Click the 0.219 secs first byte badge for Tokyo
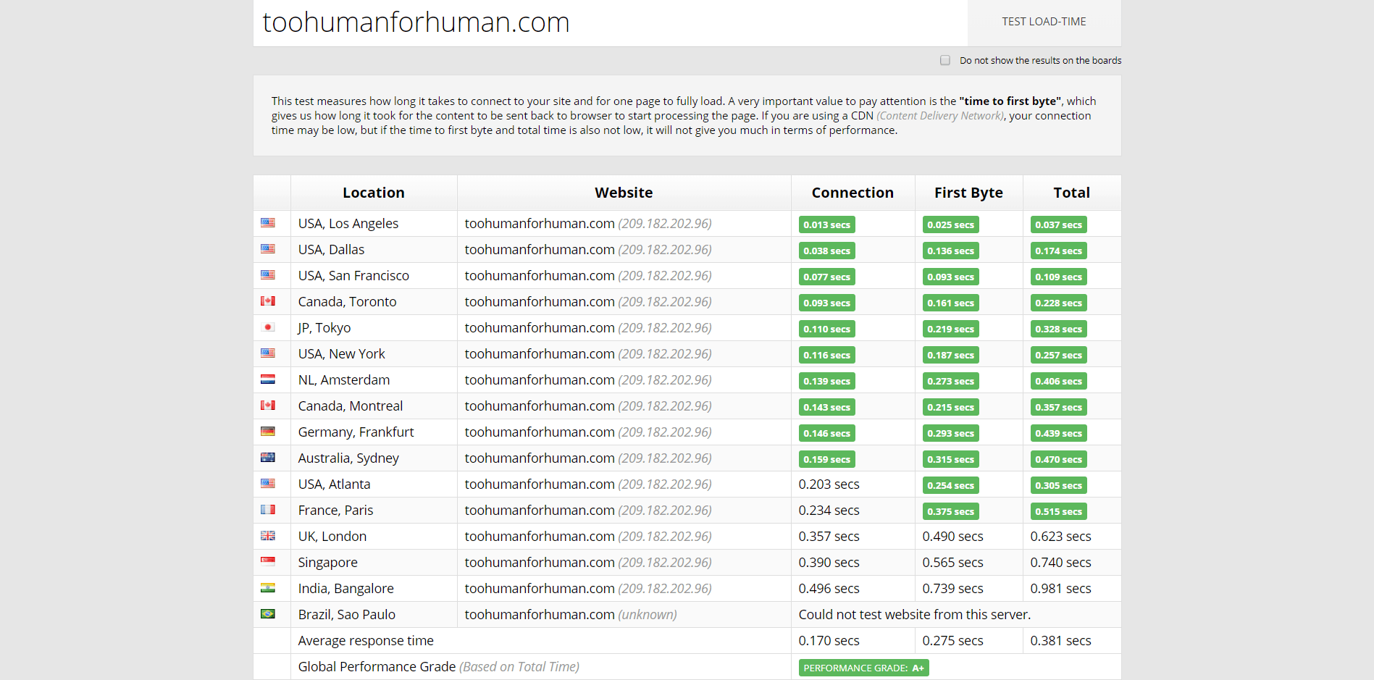Screen dimensions: 1374x680 (950, 329)
